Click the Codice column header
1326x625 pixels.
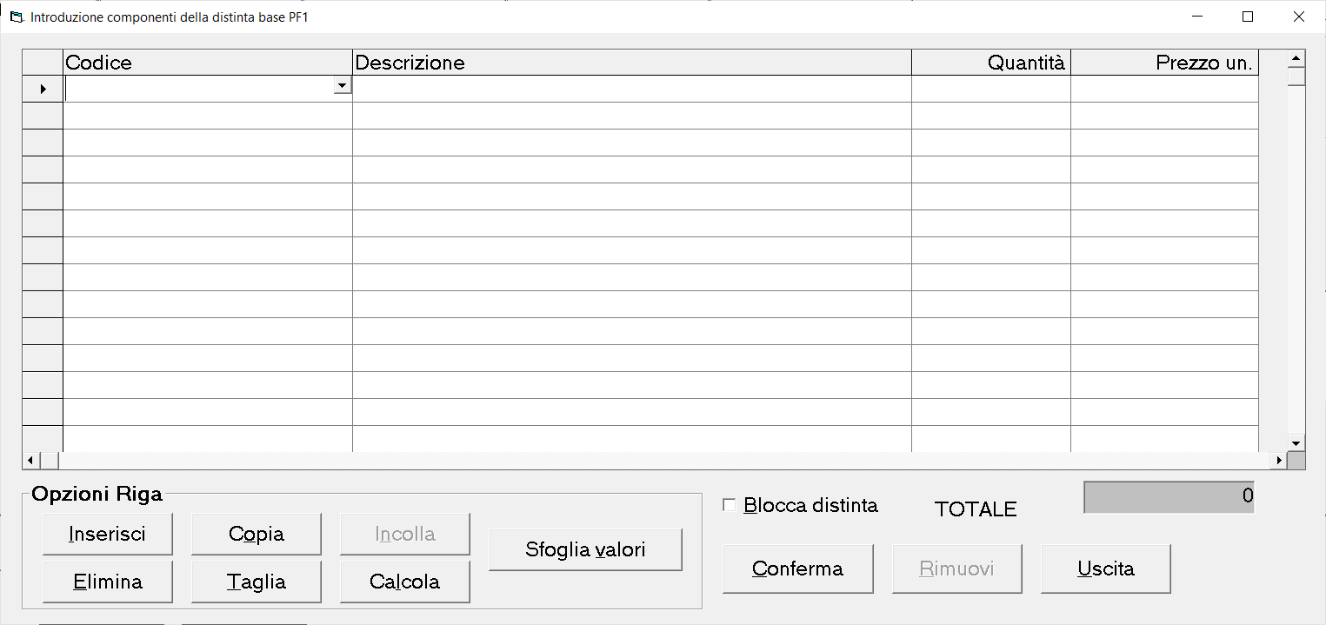pos(208,63)
